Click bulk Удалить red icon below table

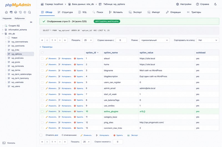[x=114, y=135]
